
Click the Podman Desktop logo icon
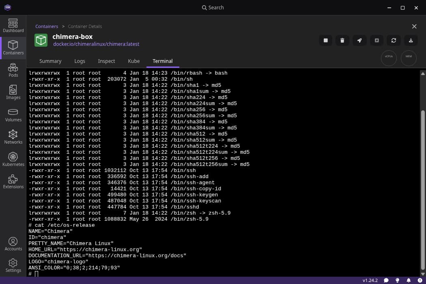[8, 7]
